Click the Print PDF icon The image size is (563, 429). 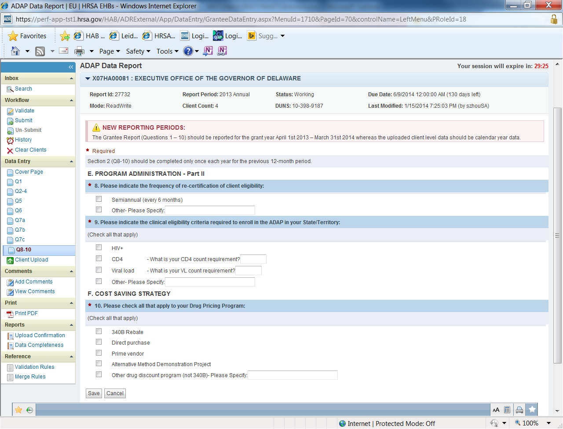[10, 314]
